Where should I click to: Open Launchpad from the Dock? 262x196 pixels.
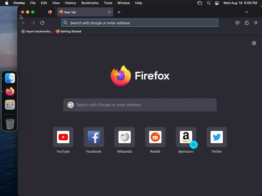point(10,105)
